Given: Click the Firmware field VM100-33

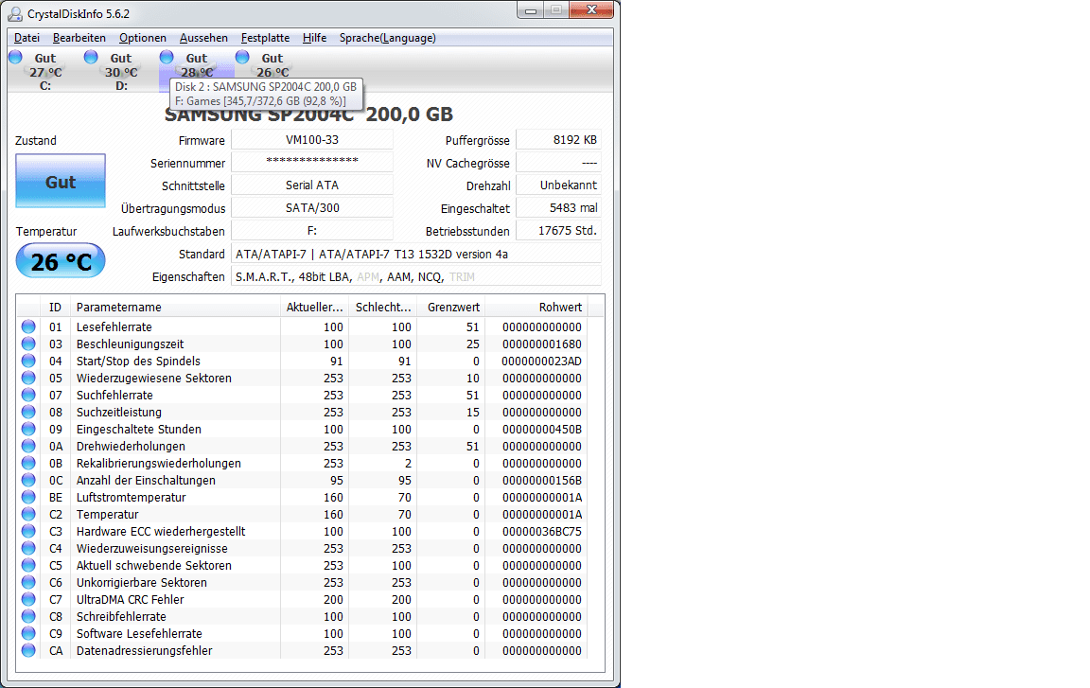Looking at the screenshot, I should [312, 140].
